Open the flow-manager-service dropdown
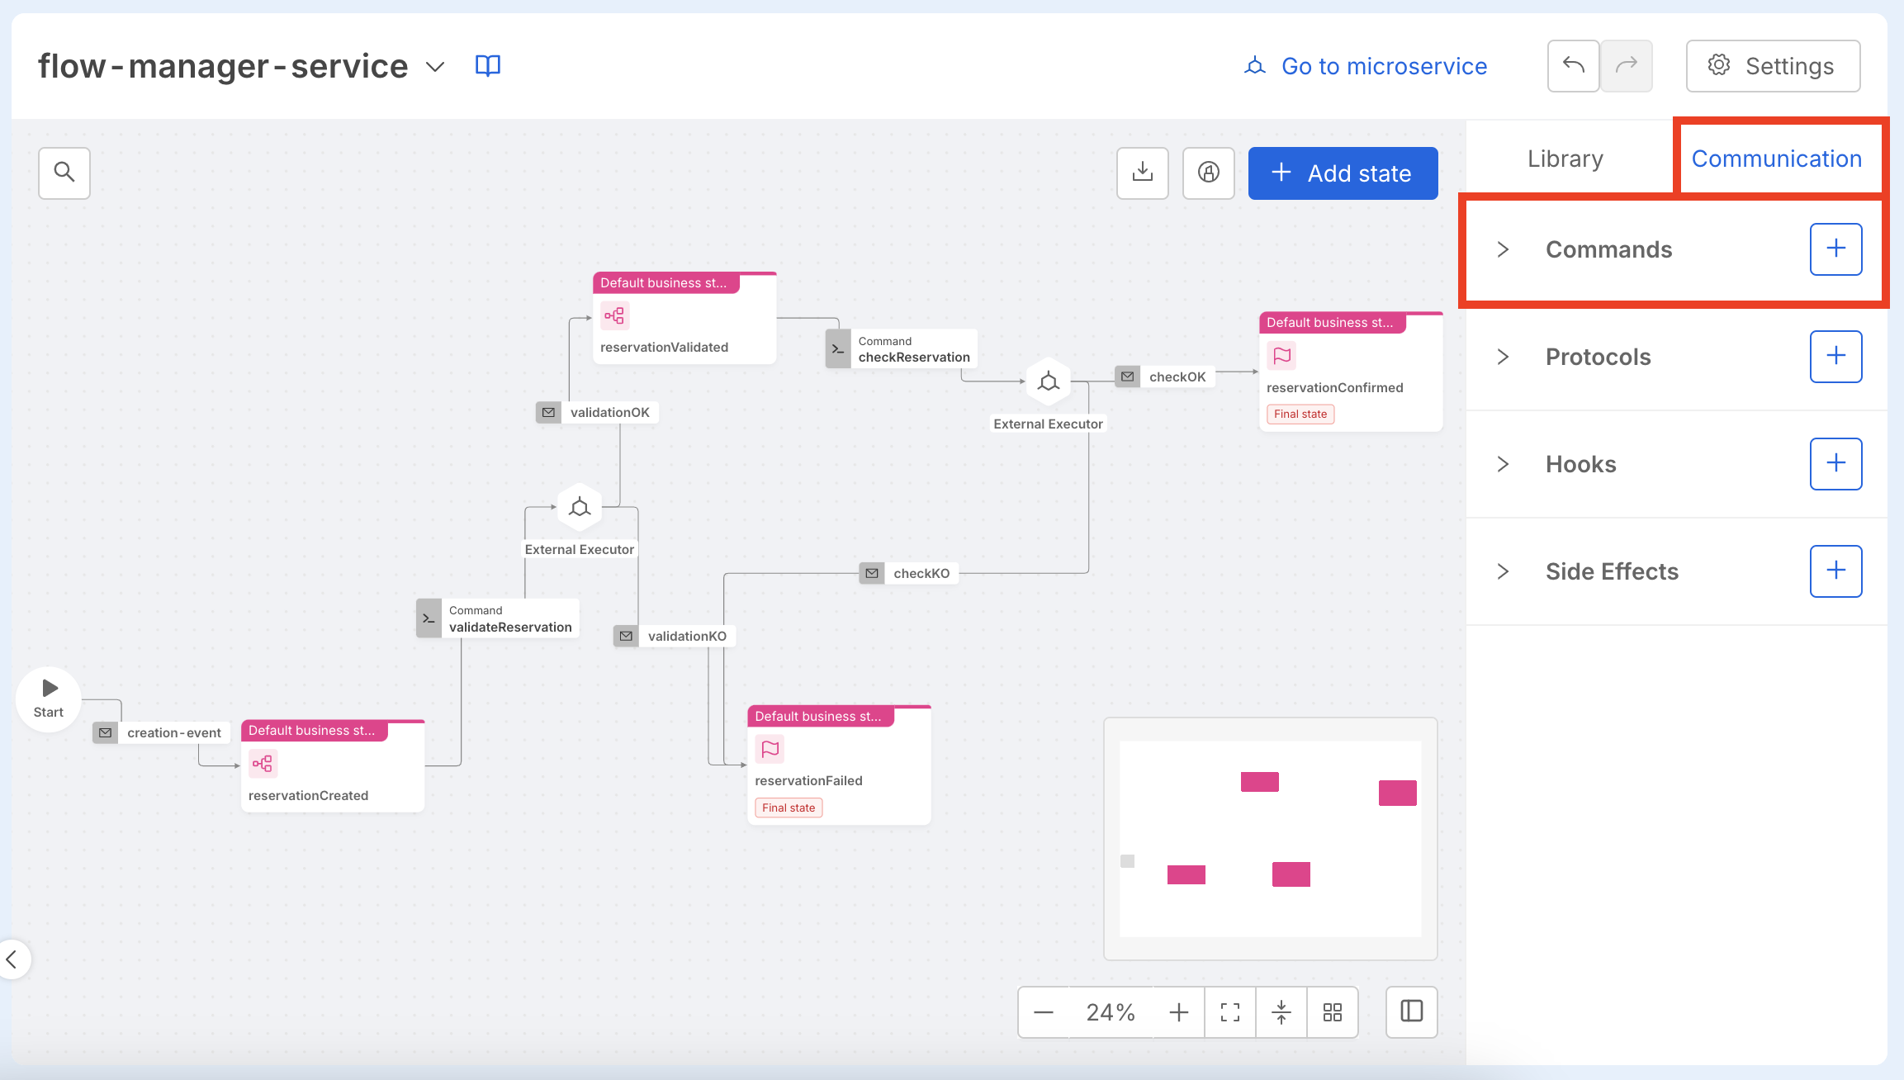Image resolution: width=1904 pixels, height=1080 pixels. click(x=435, y=66)
